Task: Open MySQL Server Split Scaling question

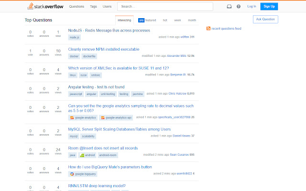Action: [x=119, y=129]
